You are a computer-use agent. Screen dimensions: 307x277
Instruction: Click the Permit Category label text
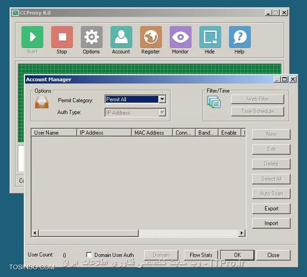pyautogui.click(x=75, y=100)
